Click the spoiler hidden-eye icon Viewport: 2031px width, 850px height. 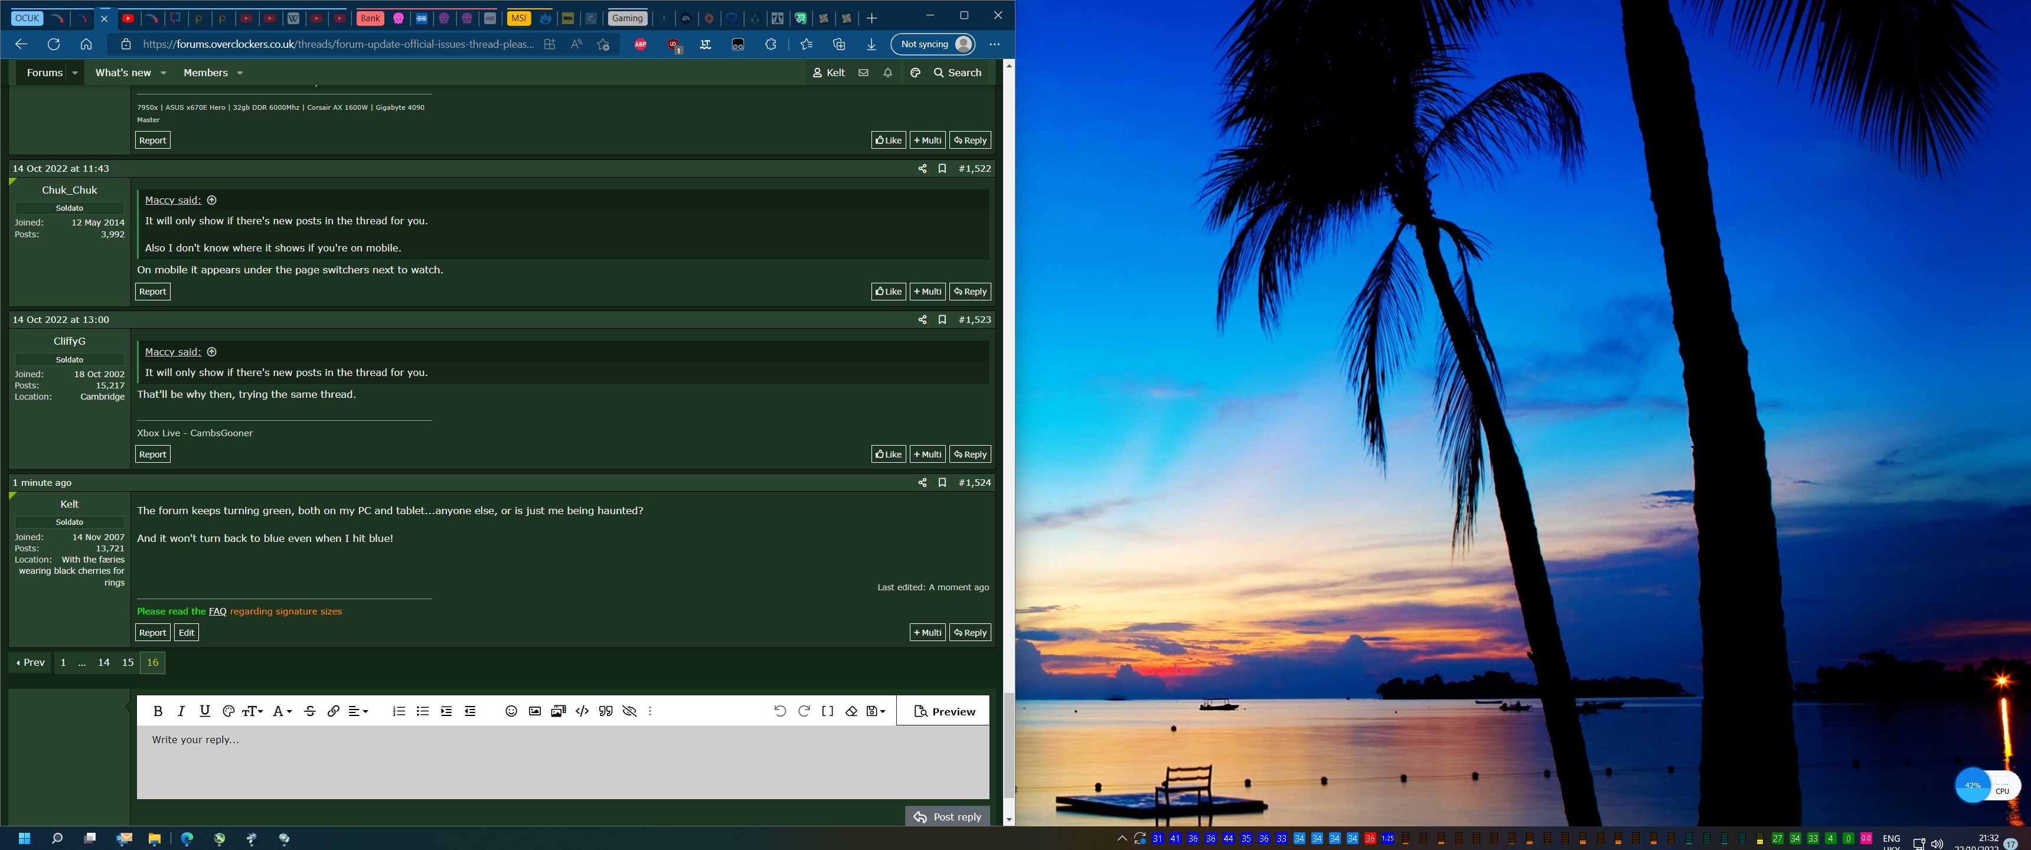click(629, 711)
